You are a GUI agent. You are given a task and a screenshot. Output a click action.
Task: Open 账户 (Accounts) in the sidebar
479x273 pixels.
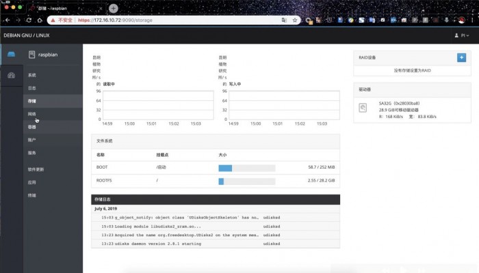(32, 139)
